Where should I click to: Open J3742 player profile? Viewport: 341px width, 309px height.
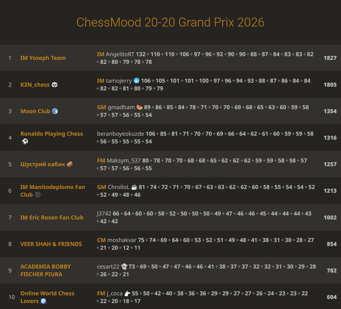point(104,214)
